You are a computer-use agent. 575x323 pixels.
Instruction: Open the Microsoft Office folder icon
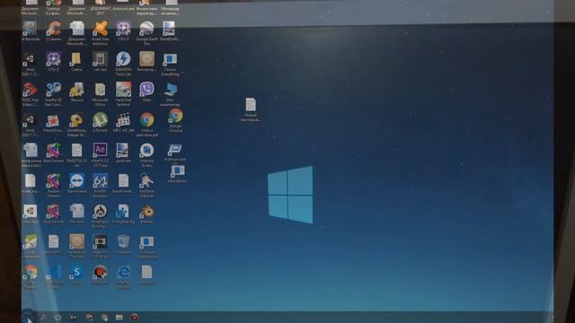click(x=100, y=94)
